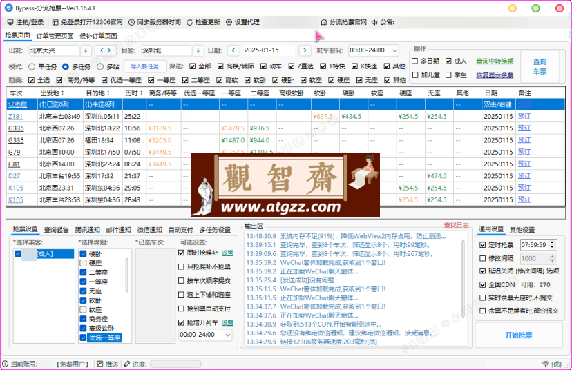Open 12306 official site without login
This screenshot has height=370, width=572.
tap(55, 22)
